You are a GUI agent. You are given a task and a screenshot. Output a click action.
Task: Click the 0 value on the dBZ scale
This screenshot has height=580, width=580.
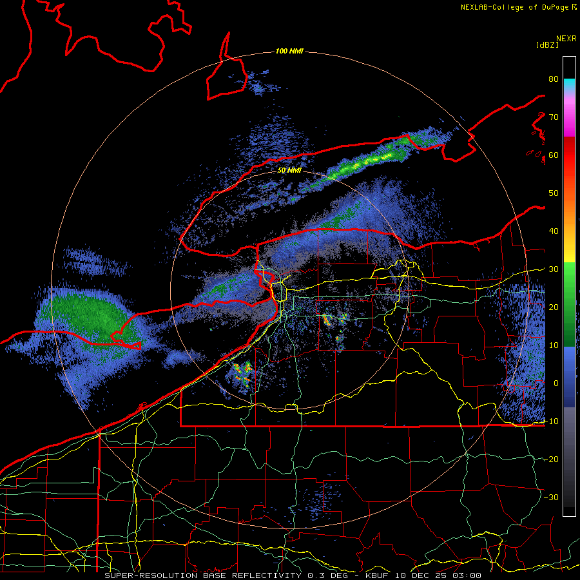pos(556,383)
